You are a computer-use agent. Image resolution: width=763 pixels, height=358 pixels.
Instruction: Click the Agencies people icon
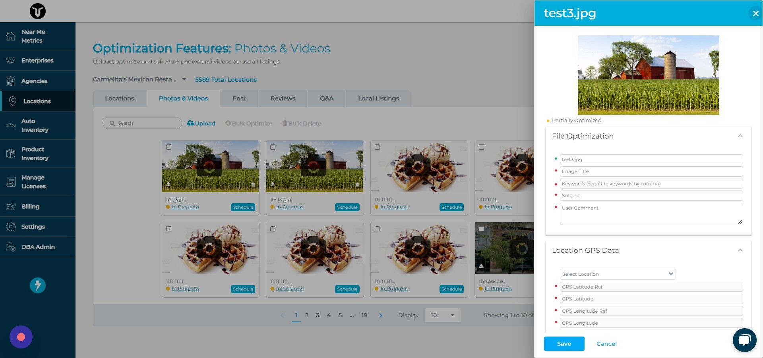[x=11, y=81]
